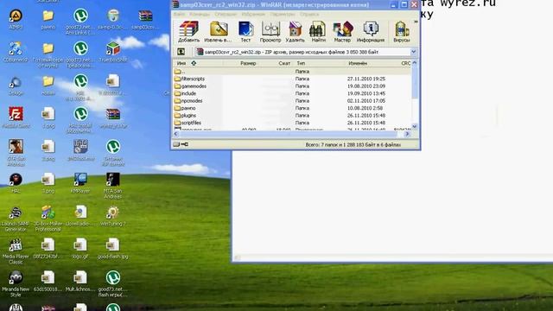This screenshot has height=311, width=553.
Task: Go up one level with the address bar arrow
Action: click(x=181, y=52)
